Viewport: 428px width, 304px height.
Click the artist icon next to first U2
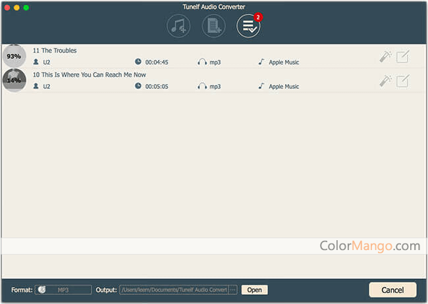(x=36, y=63)
